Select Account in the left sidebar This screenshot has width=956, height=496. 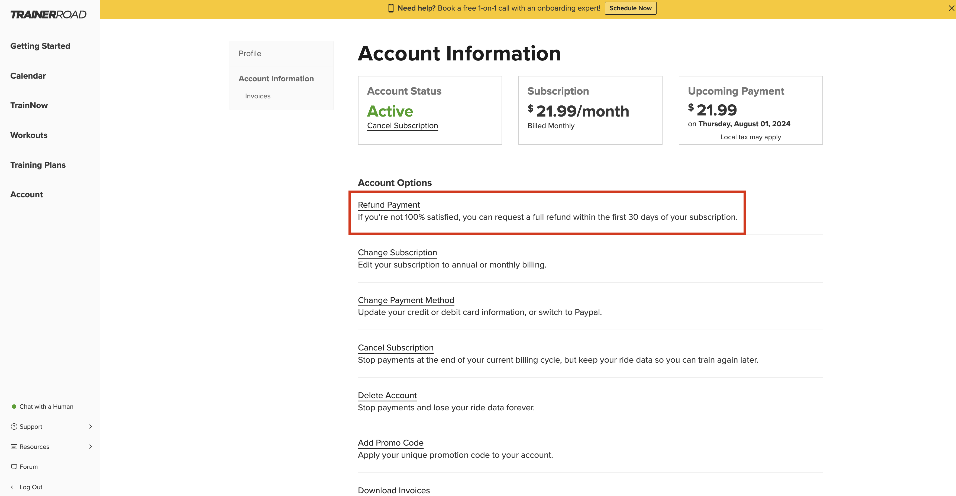[x=26, y=195]
